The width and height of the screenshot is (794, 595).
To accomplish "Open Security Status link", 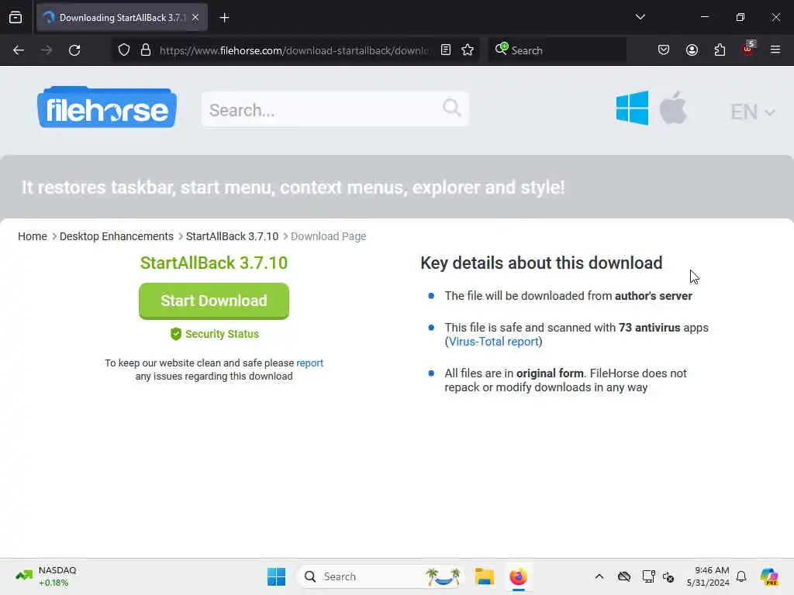I will [x=215, y=334].
